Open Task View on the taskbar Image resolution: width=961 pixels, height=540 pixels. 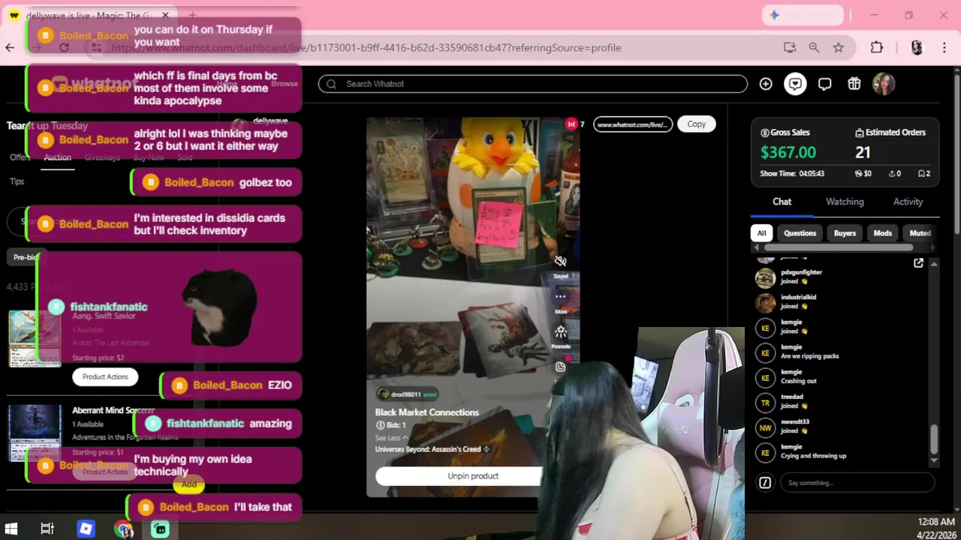(x=47, y=529)
